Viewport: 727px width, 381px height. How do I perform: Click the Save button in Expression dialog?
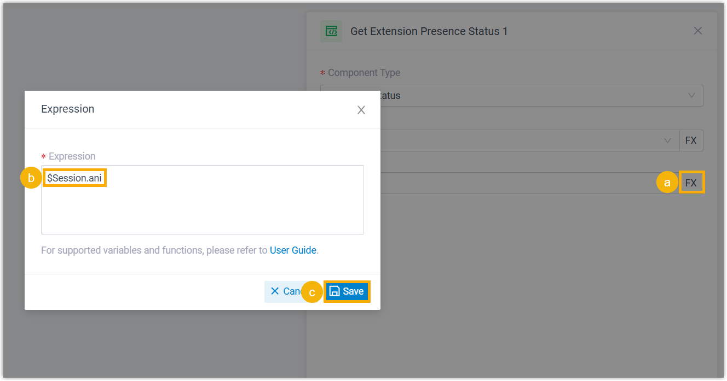point(347,291)
